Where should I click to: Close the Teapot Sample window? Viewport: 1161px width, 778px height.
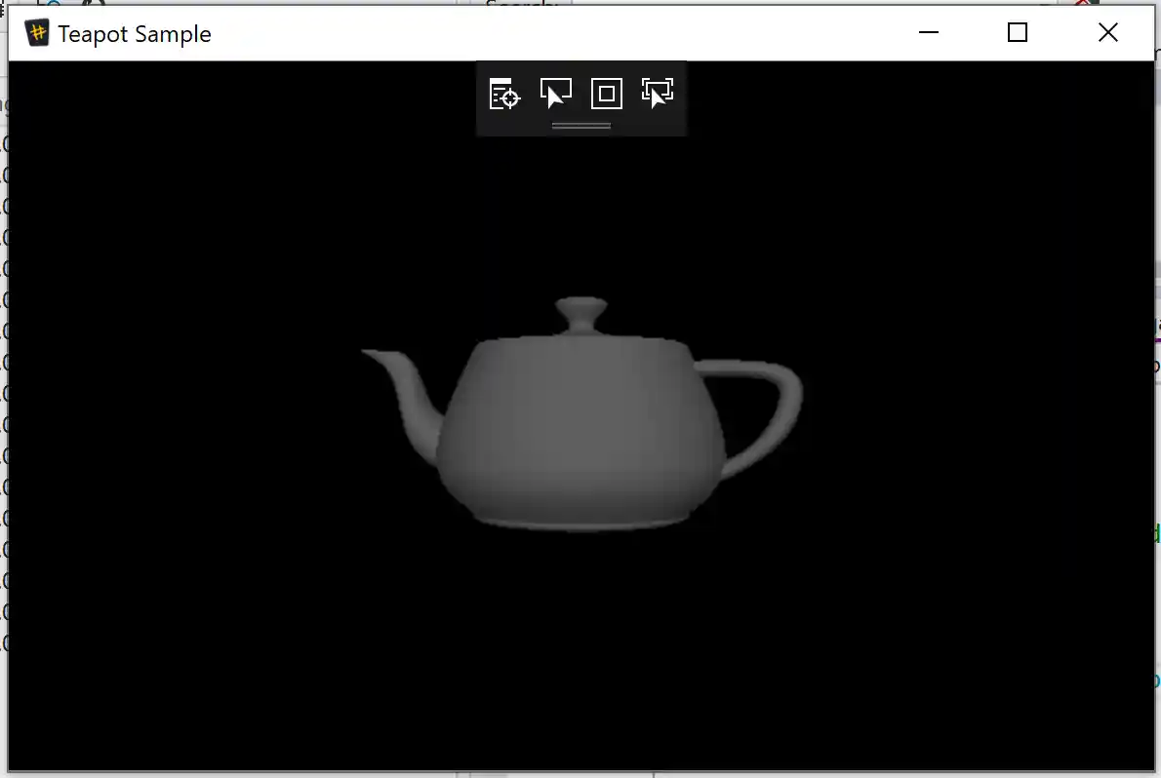pyautogui.click(x=1108, y=32)
